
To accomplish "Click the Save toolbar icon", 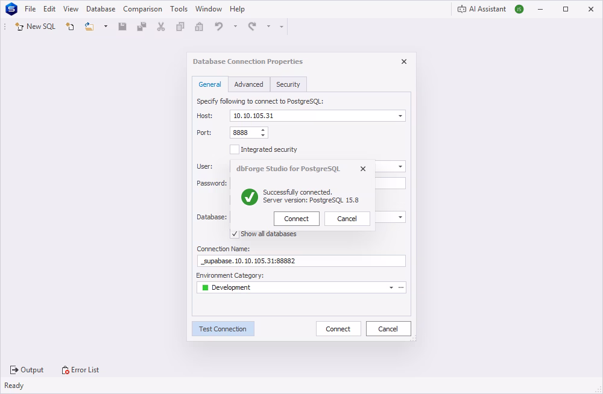I will (122, 27).
